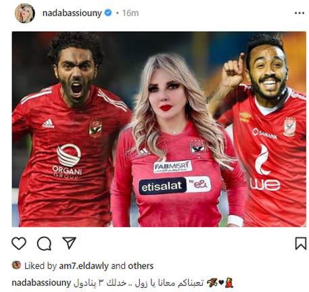Click the Organi Group logo on left jersey
Viewport: 309px width, 292px height.
[x=68, y=161]
